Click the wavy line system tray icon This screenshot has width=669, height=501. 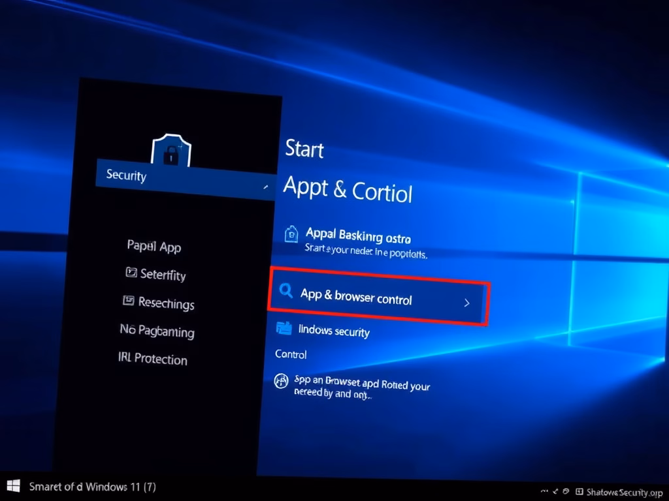(x=544, y=491)
